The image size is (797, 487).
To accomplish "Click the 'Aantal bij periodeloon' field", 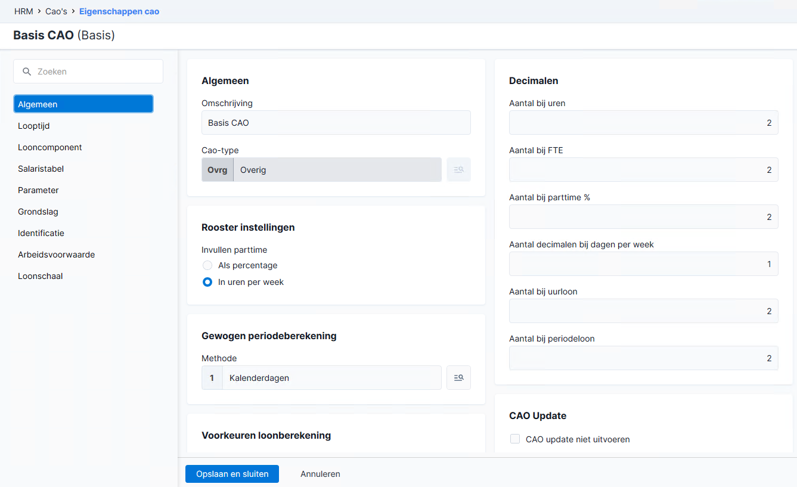I will 644,358.
